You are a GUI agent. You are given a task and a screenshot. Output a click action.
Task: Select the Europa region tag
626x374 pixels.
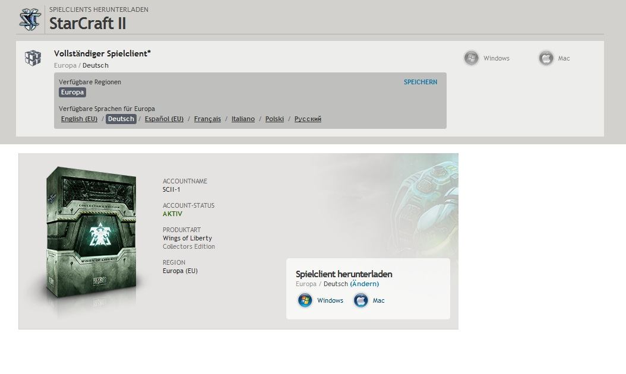(72, 92)
